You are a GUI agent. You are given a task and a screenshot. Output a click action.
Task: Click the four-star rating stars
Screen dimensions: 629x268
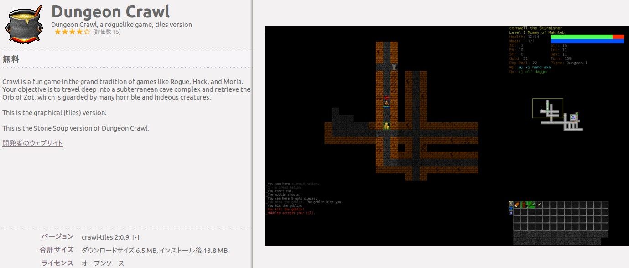(72, 32)
